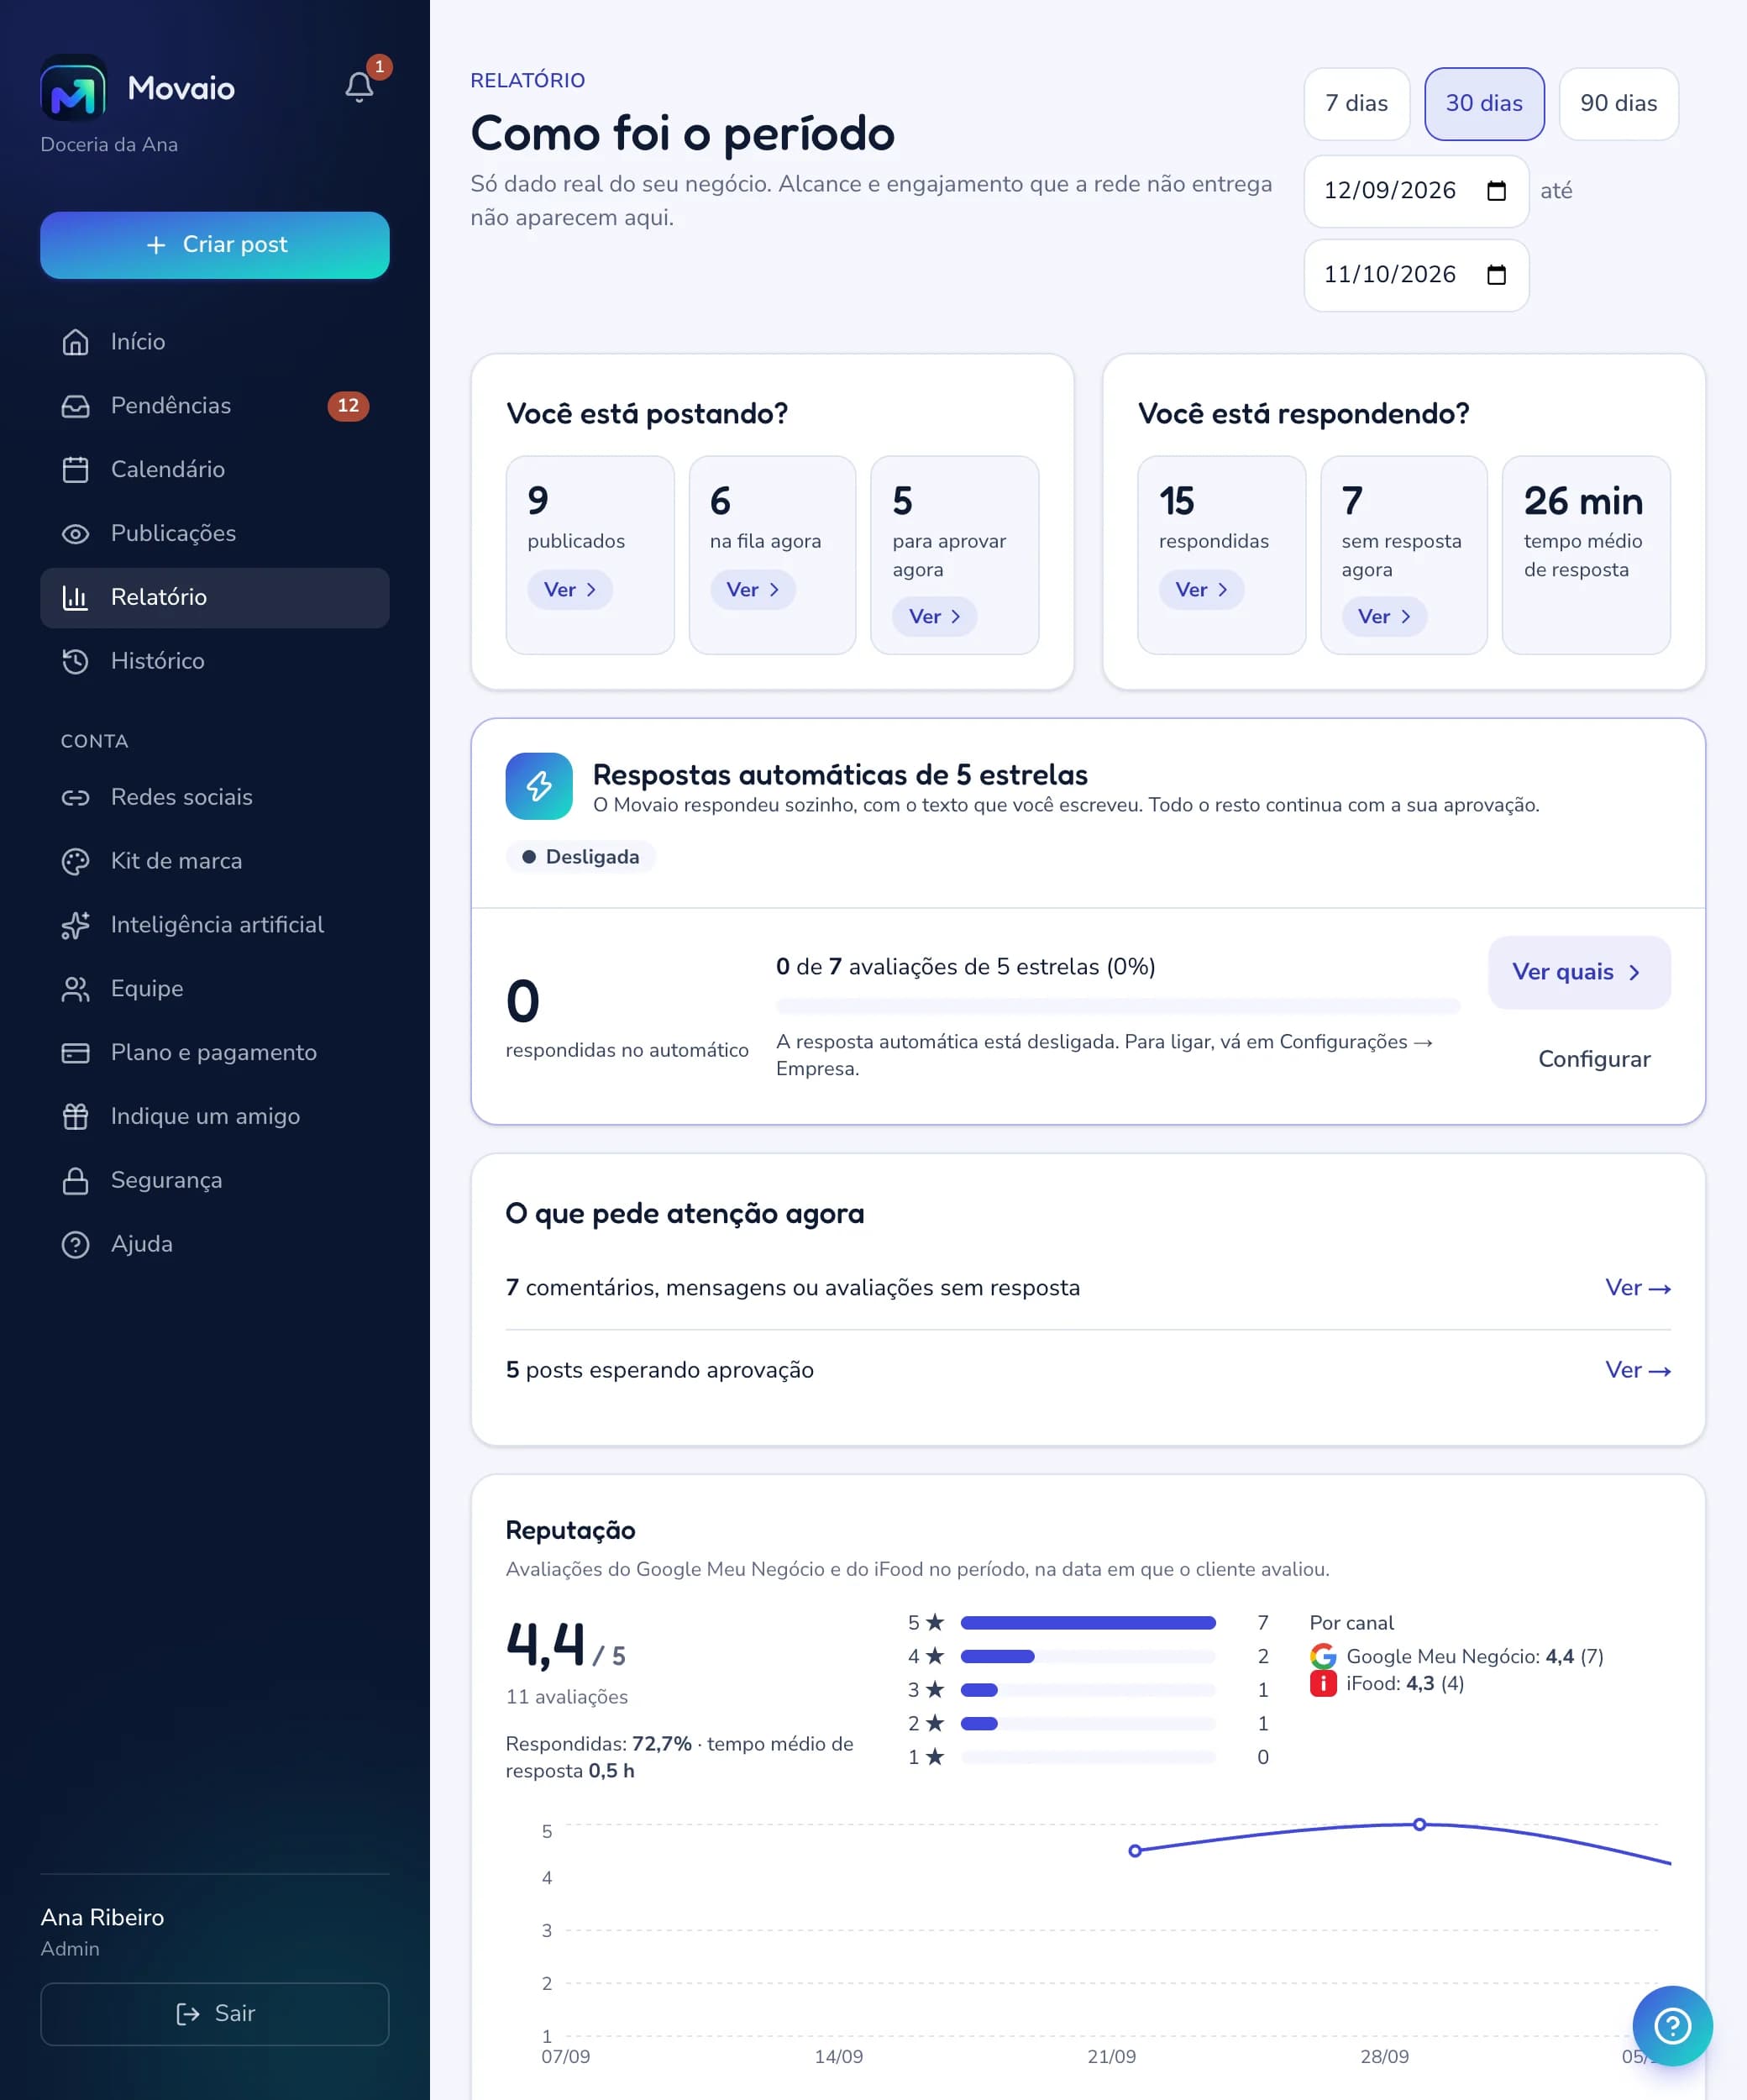Open Segurança settings
Viewport: 1747px width, 2100px height.
point(215,1182)
